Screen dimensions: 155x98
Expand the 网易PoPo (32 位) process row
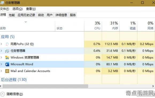coord(1,44)
